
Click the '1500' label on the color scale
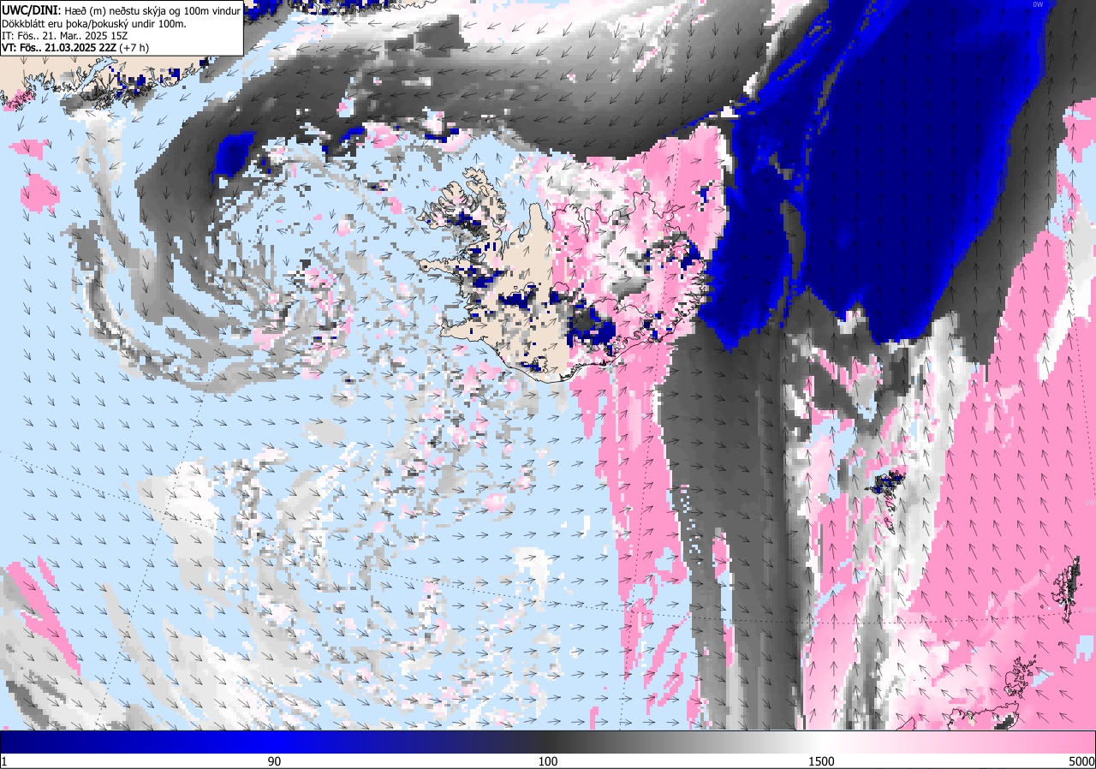(x=820, y=761)
